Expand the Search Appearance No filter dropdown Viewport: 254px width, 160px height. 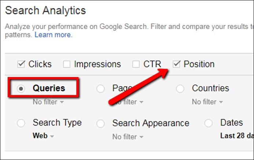click(128, 137)
